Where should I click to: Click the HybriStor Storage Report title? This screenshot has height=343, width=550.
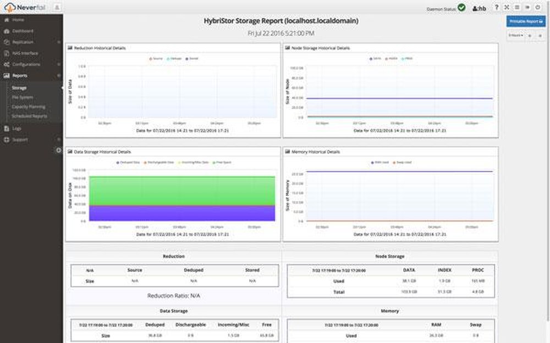tap(281, 21)
